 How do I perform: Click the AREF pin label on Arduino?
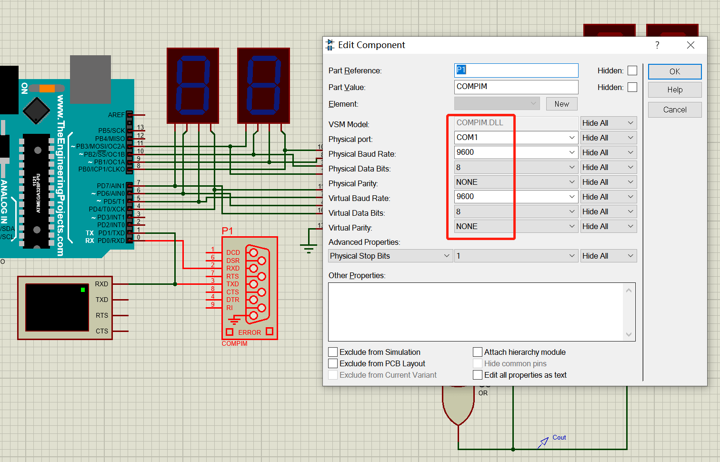point(116,115)
